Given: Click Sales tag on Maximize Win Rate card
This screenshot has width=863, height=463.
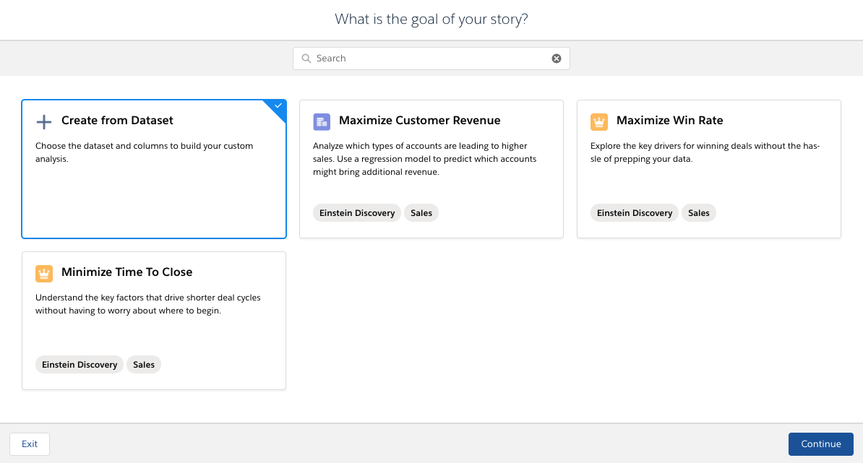Looking at the screenshot, I should pos(699,213).
